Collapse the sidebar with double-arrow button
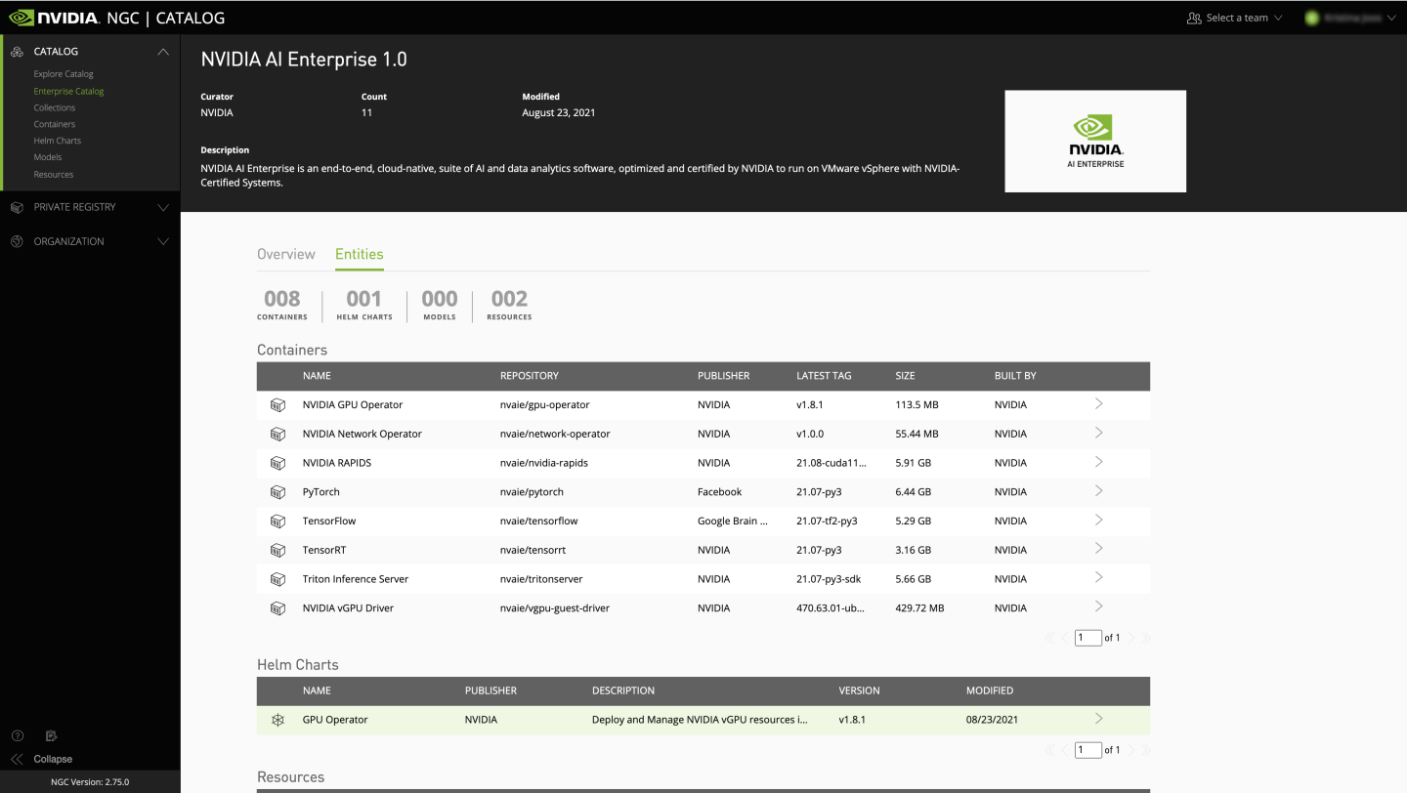1407x793 pixels. (x=17, y=759)
